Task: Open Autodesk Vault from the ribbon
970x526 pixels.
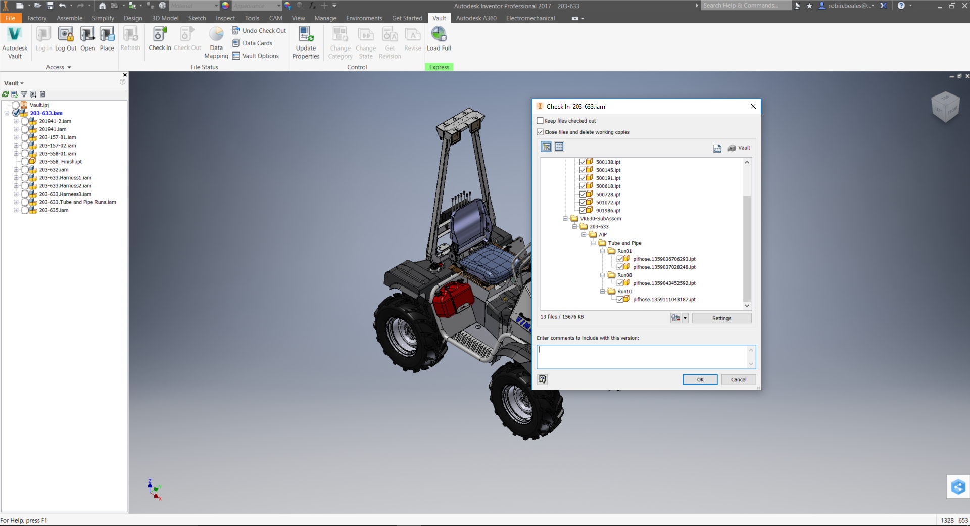Action: pyautogui.click(x=15, y=41)
